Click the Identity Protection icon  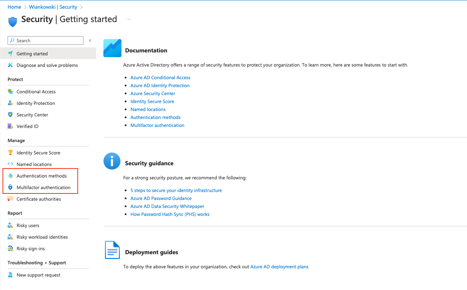(10, 103)
